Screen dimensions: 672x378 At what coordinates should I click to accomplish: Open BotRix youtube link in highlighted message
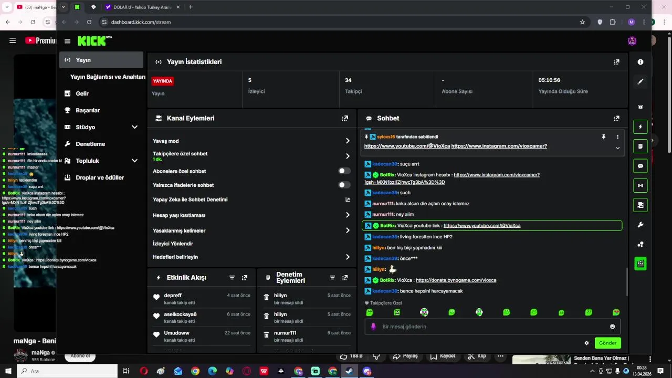pos(482,226)
